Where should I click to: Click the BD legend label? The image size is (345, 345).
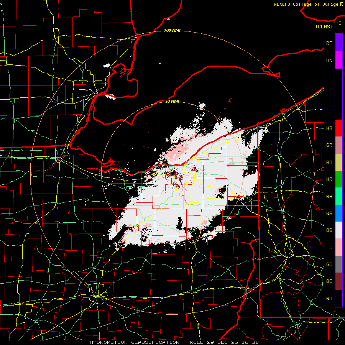329,163
